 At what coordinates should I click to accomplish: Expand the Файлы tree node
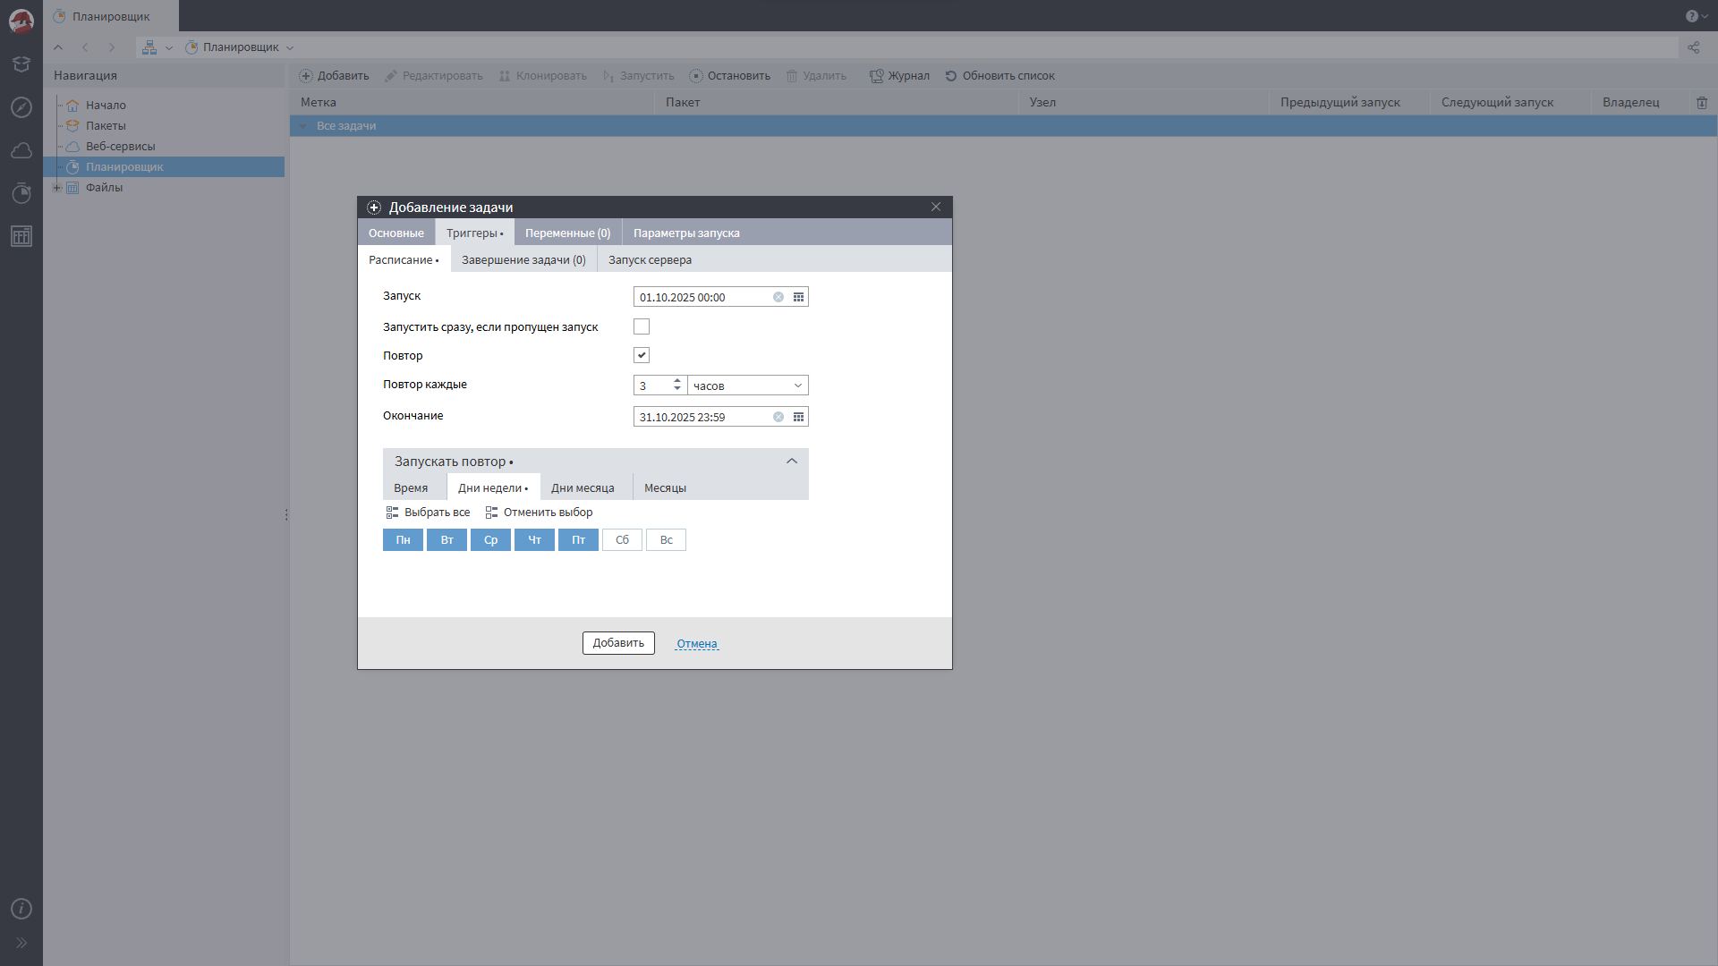[57, 188]
